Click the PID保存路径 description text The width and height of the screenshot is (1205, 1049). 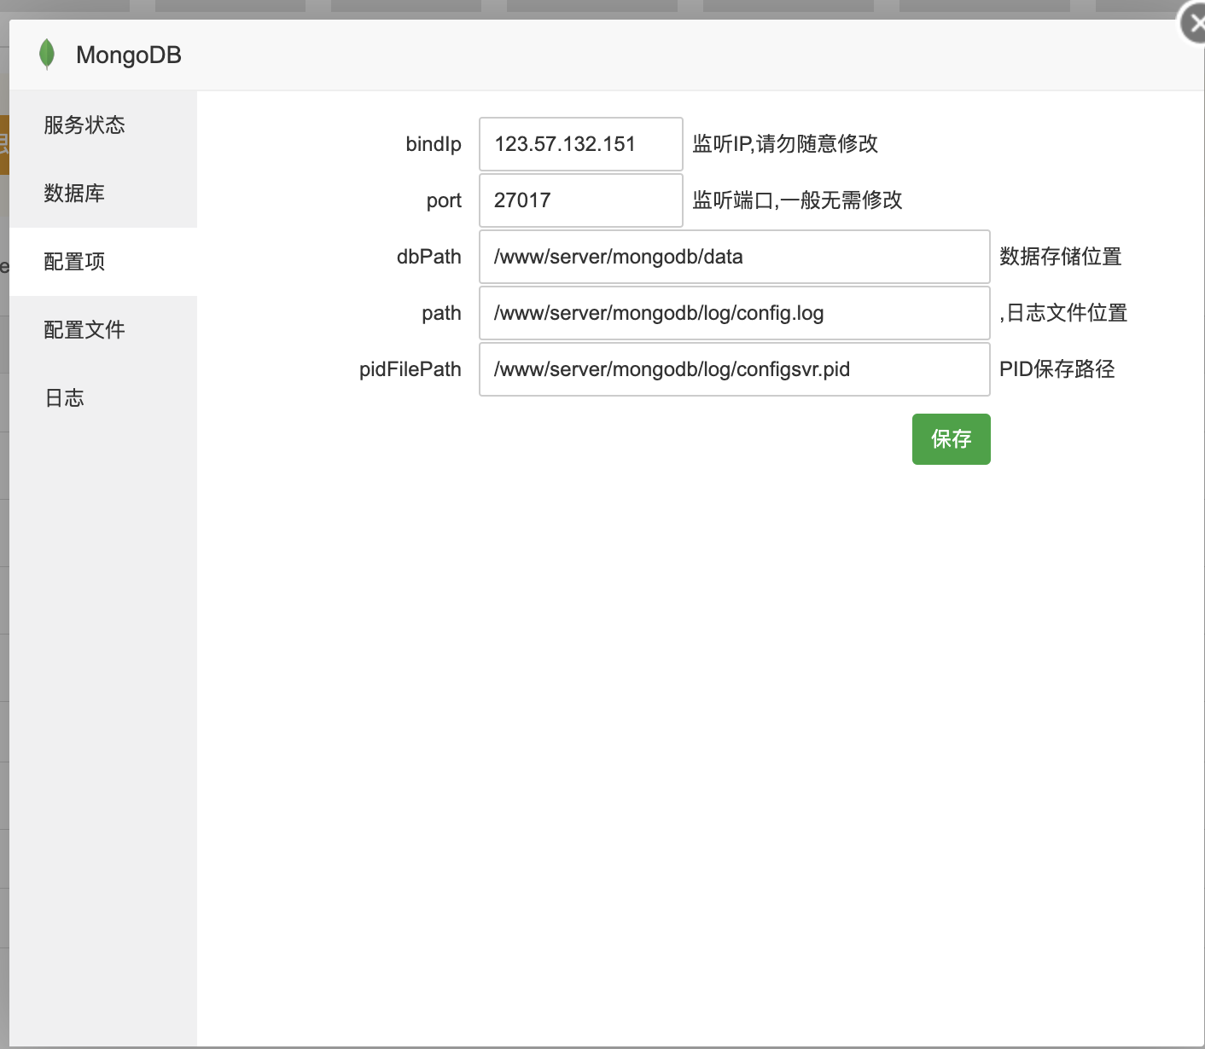coord(1057,369)
